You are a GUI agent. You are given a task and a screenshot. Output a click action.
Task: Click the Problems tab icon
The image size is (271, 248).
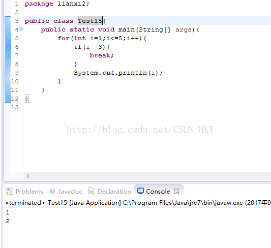9,192
